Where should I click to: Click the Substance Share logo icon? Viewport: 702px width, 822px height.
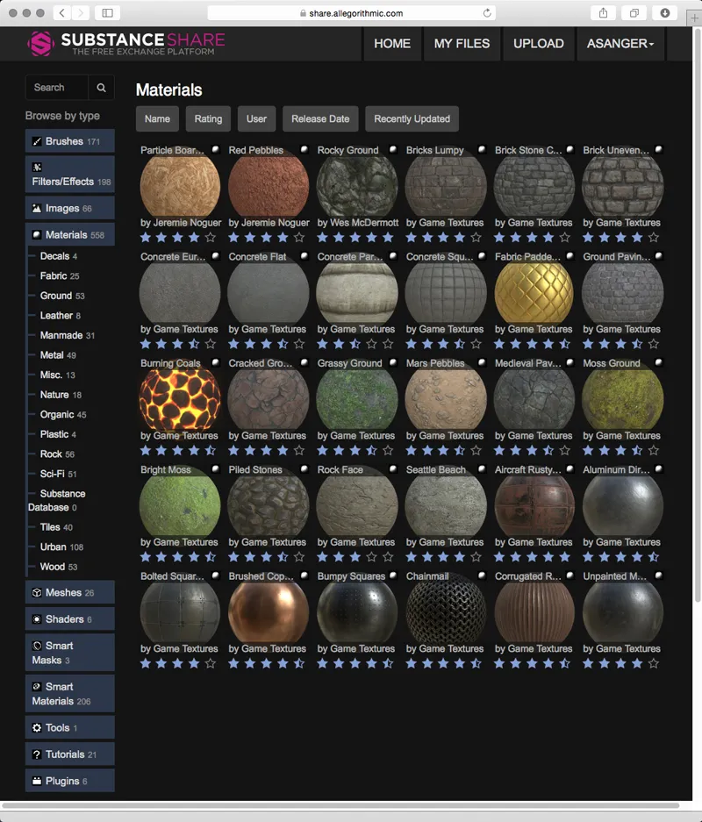coord(40,44)
